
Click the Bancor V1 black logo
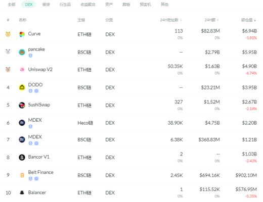tap(22, 158)
